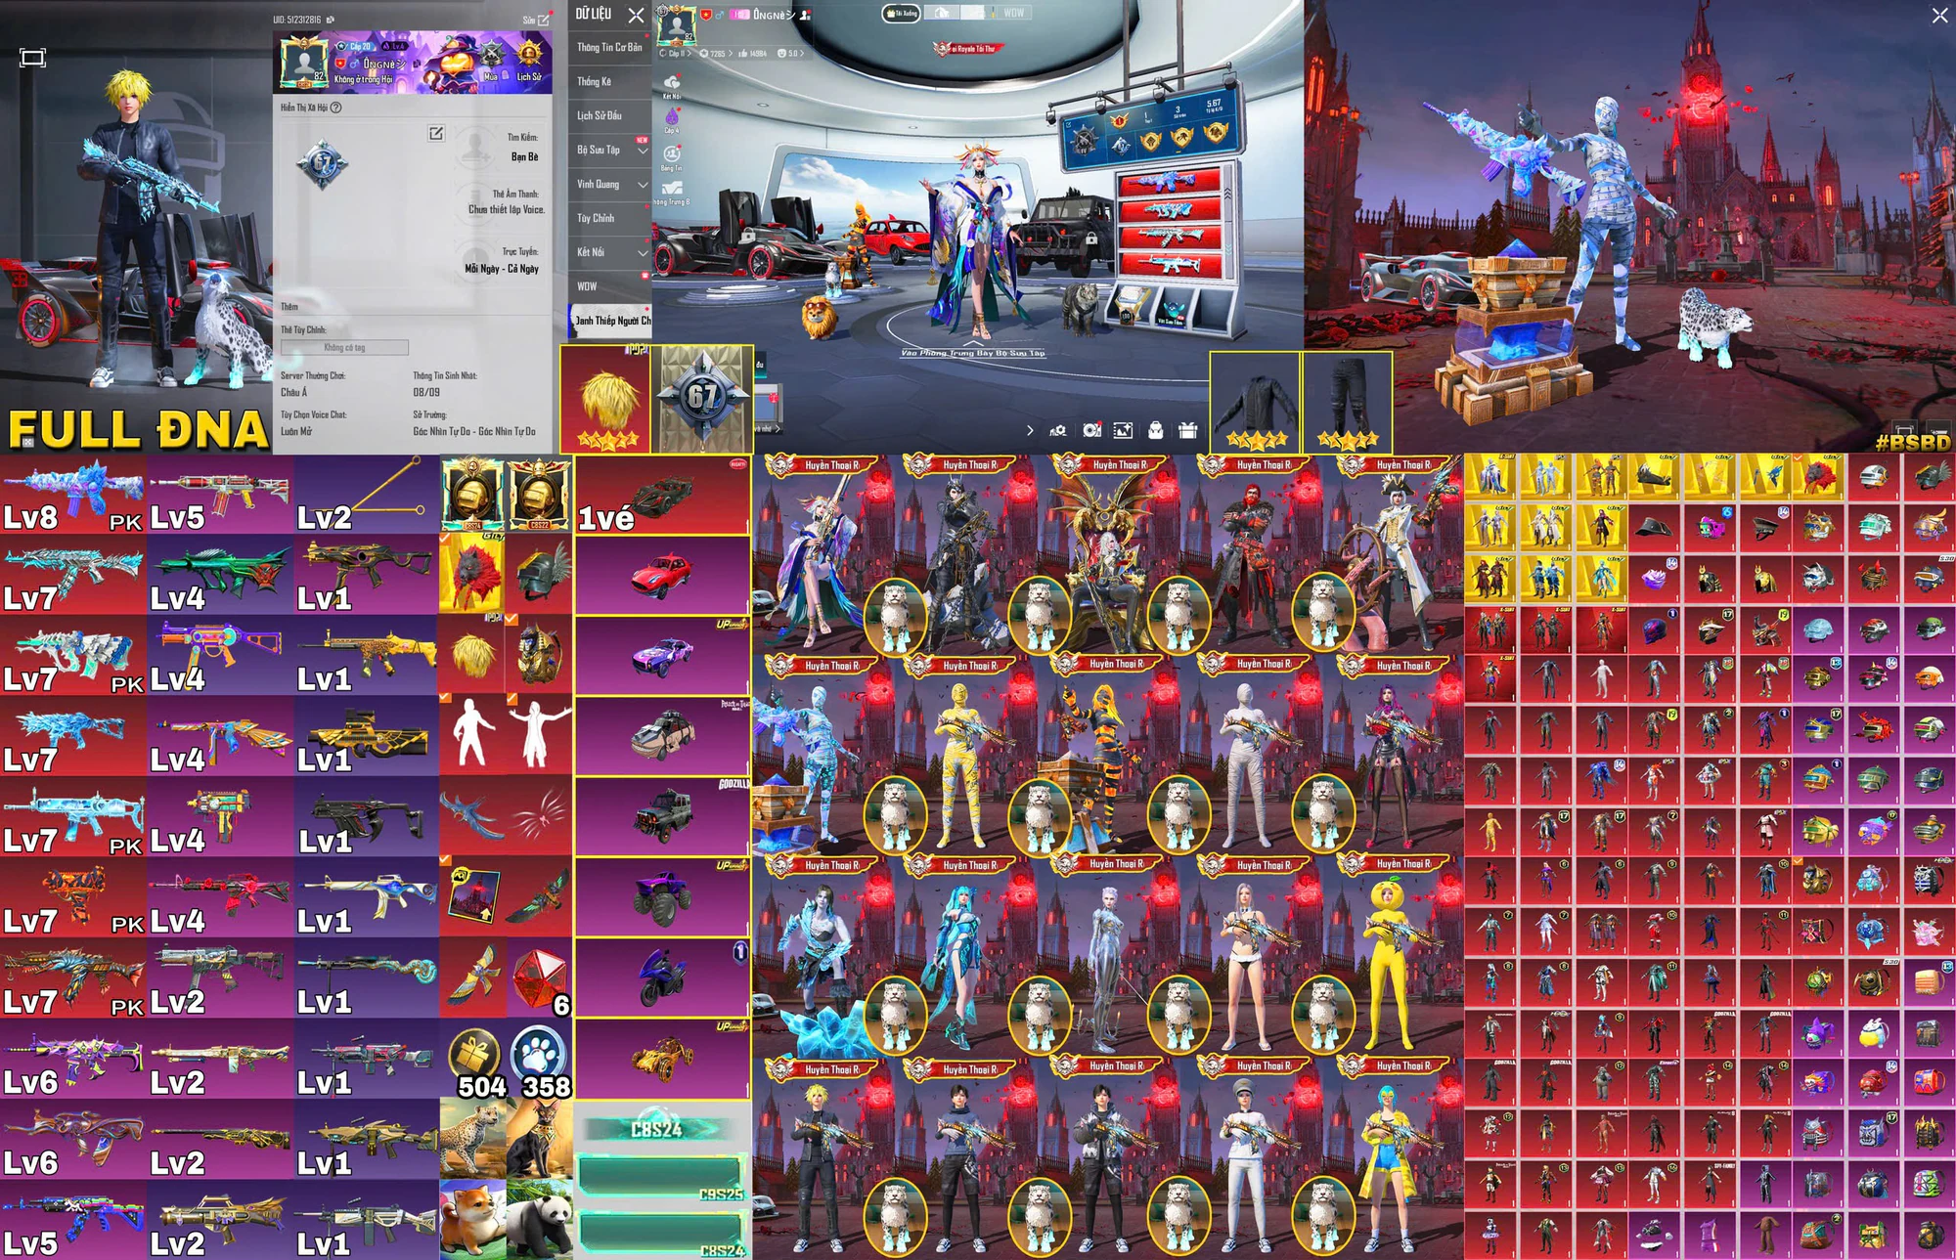Select the panda pet thumbnail
1956x1260 pixels.
[540, 1220]
